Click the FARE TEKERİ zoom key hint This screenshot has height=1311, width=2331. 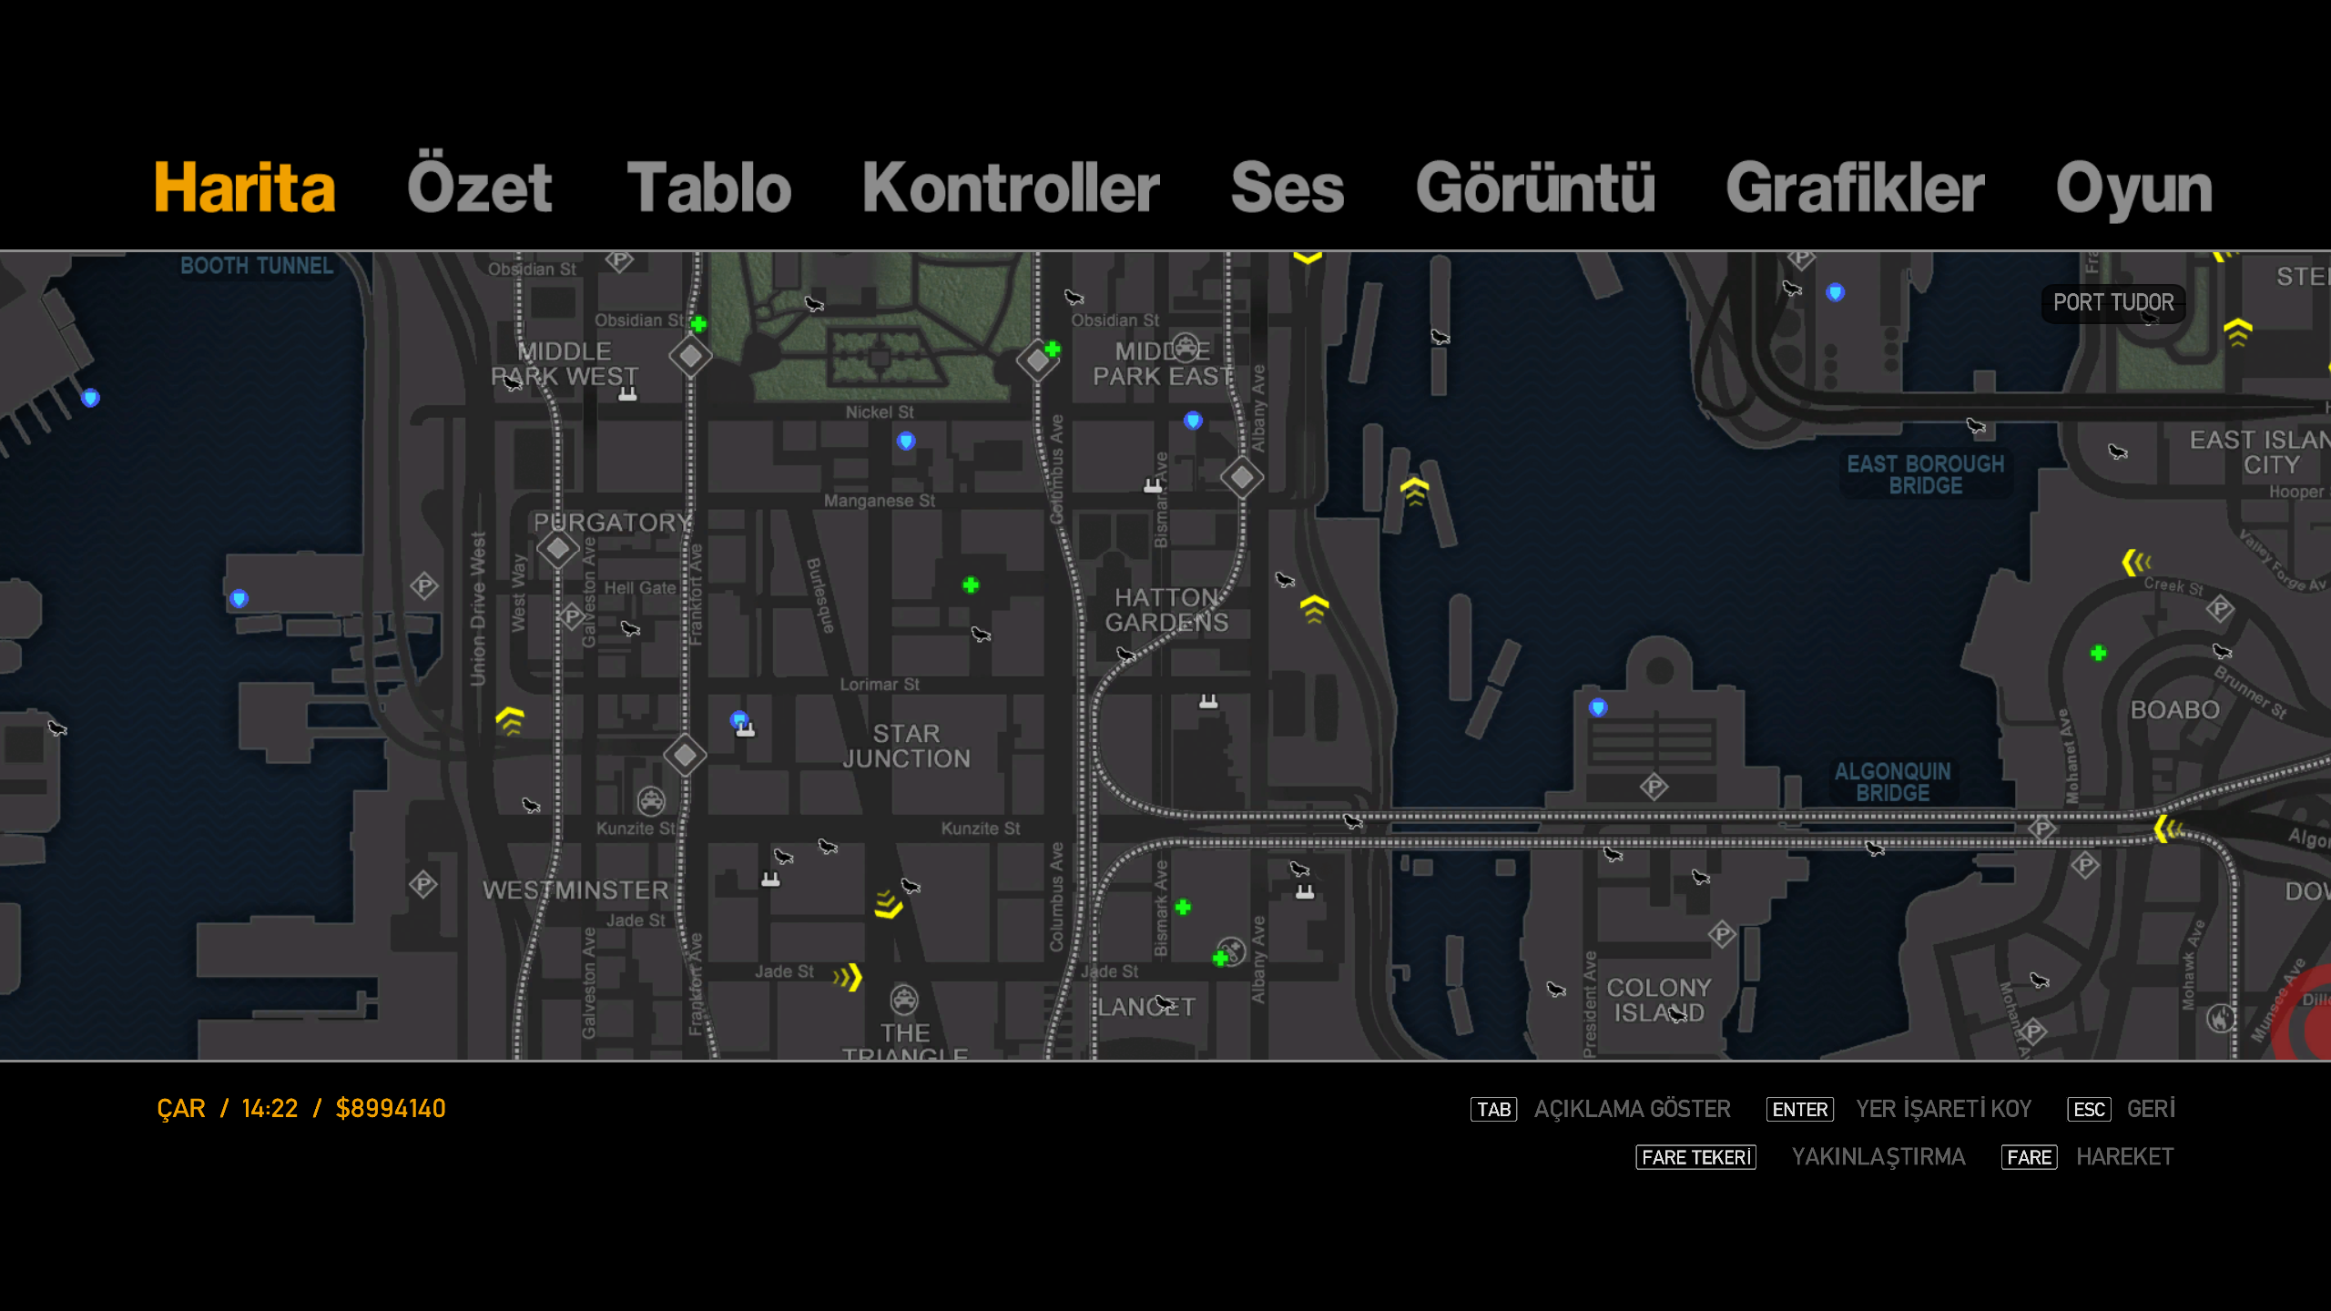pyautogui.click(x=1695, y=1157)
